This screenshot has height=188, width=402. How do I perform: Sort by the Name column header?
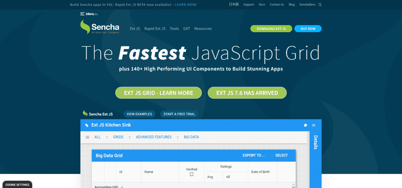pos(160,172)
